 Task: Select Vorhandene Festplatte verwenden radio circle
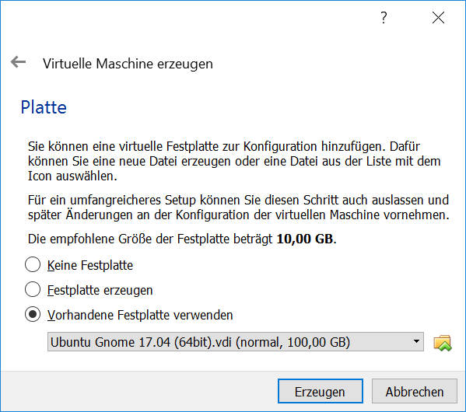point(33,314)
